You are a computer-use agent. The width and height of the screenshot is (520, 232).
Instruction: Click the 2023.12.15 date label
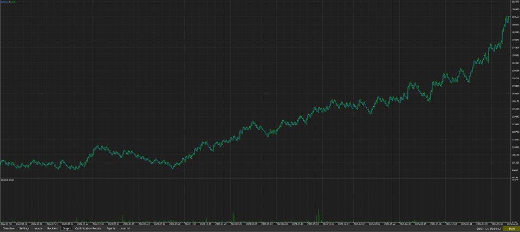pos(206,224)
